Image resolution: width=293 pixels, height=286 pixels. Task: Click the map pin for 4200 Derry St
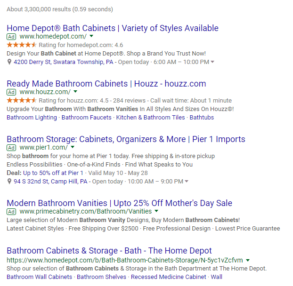[x=9, y=62]
